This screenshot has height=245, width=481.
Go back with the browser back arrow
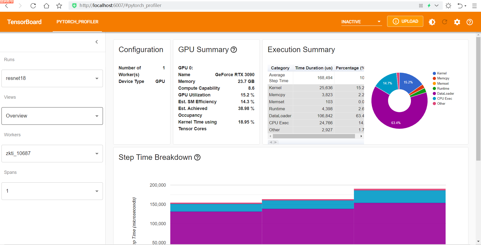click(x=7, y=6)
